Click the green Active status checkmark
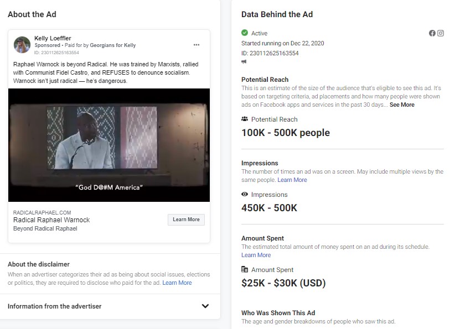The image size is (450, 329). [x=245, y=33]
